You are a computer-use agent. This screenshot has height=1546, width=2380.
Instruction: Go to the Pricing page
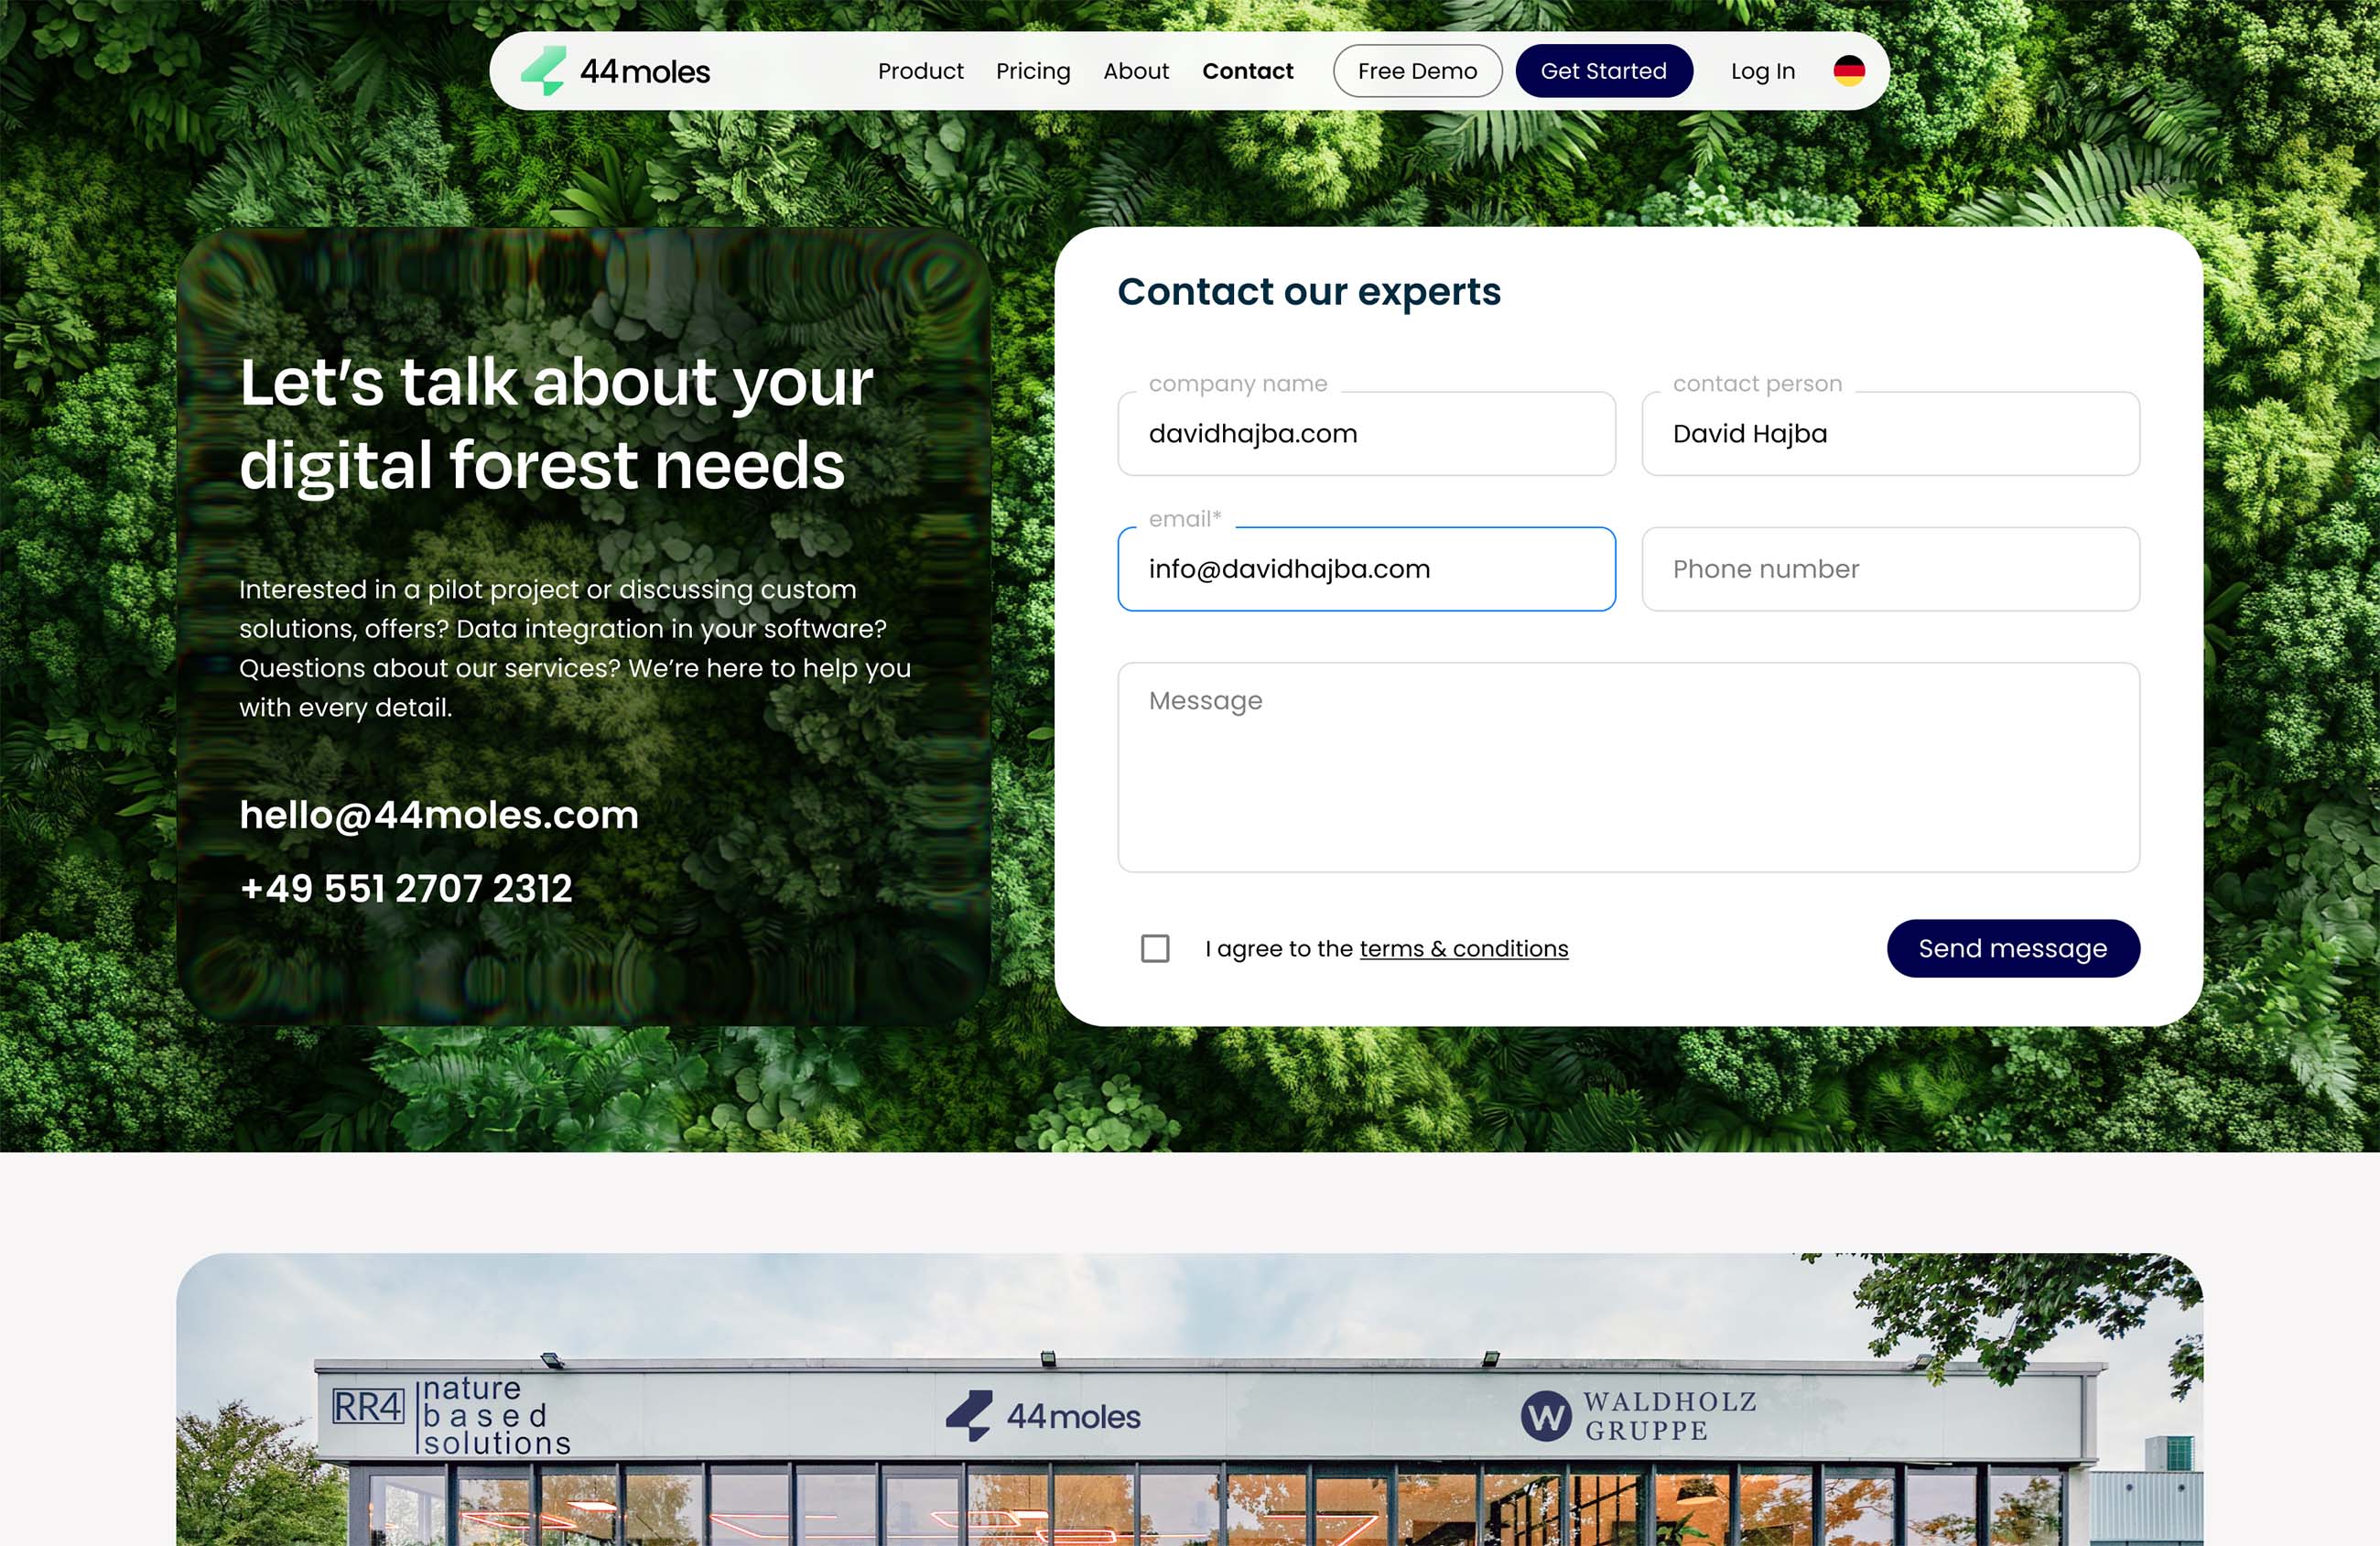[x=1033, y=71]
